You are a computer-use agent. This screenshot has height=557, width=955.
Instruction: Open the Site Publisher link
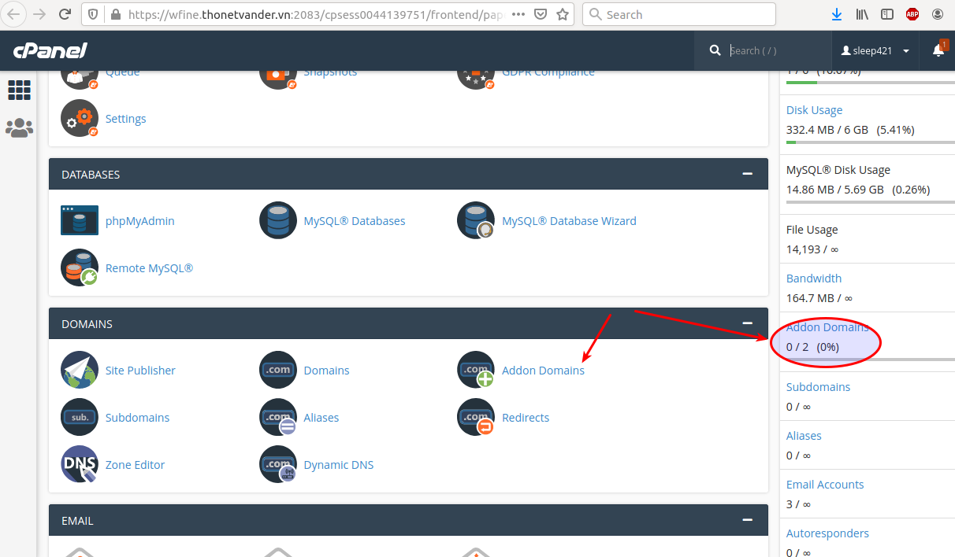[x=140, y=371]
